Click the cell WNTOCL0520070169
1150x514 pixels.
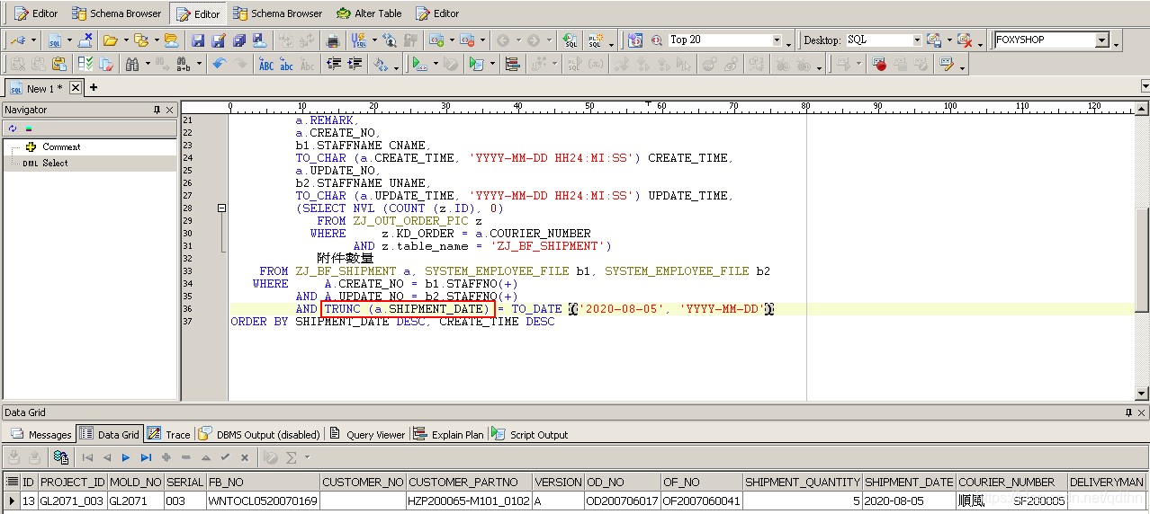(263, 500)
